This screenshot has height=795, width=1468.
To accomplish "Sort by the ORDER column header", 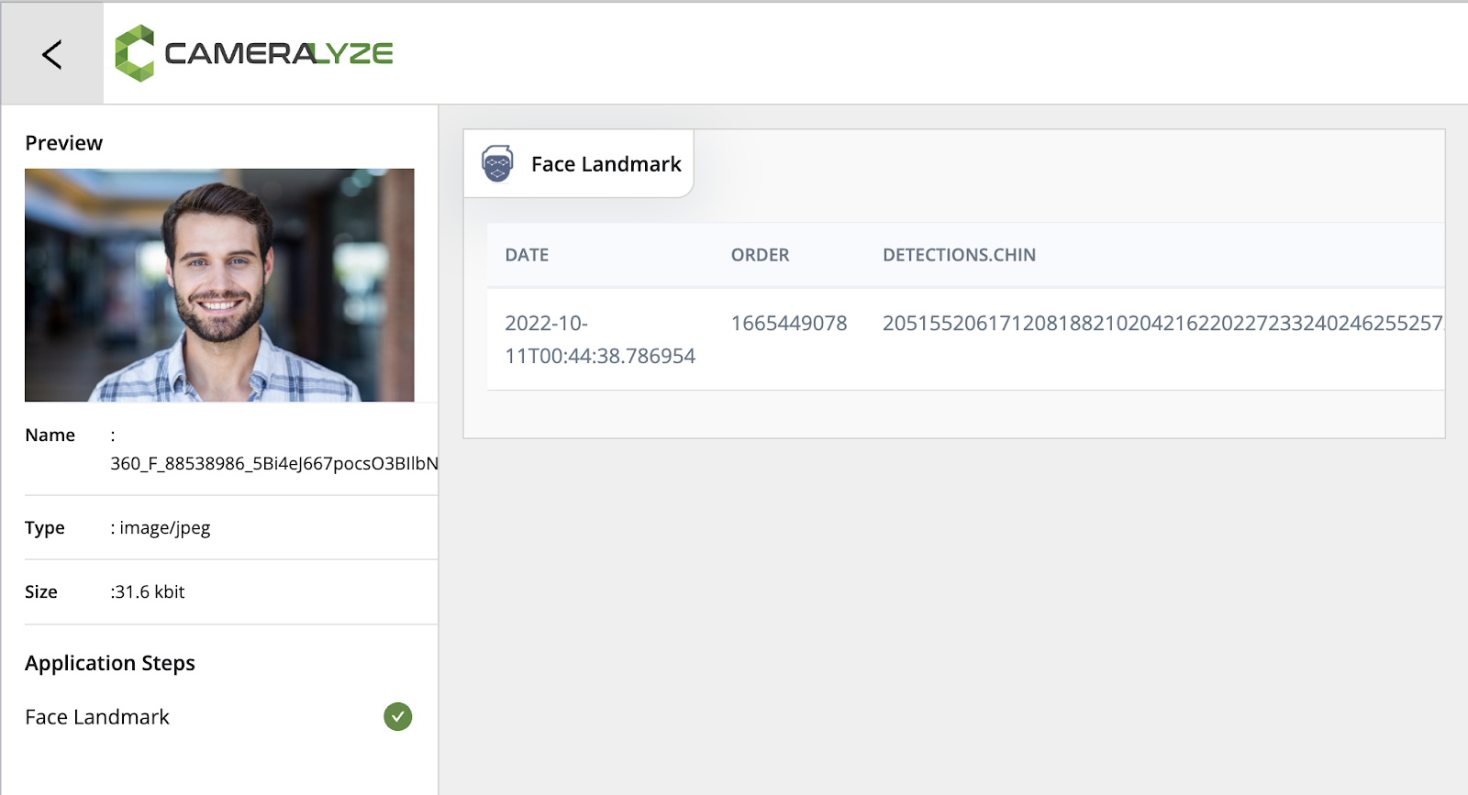I will (760, 255).
